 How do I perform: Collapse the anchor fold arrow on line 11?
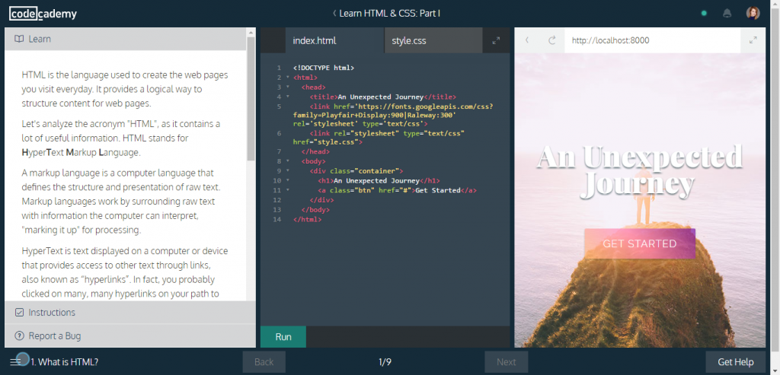[x=287, y=189]
